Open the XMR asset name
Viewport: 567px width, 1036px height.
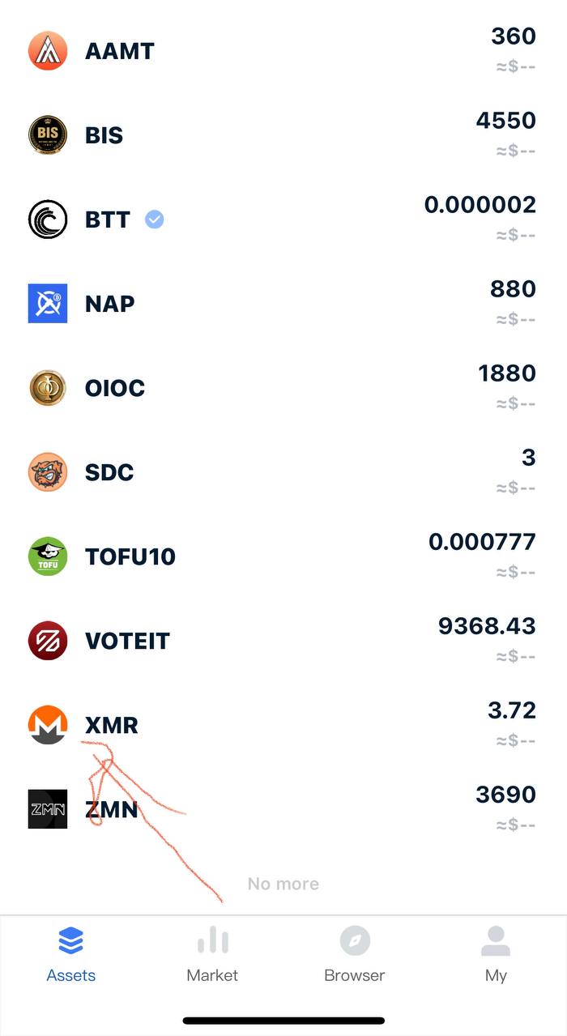point(112,725)
